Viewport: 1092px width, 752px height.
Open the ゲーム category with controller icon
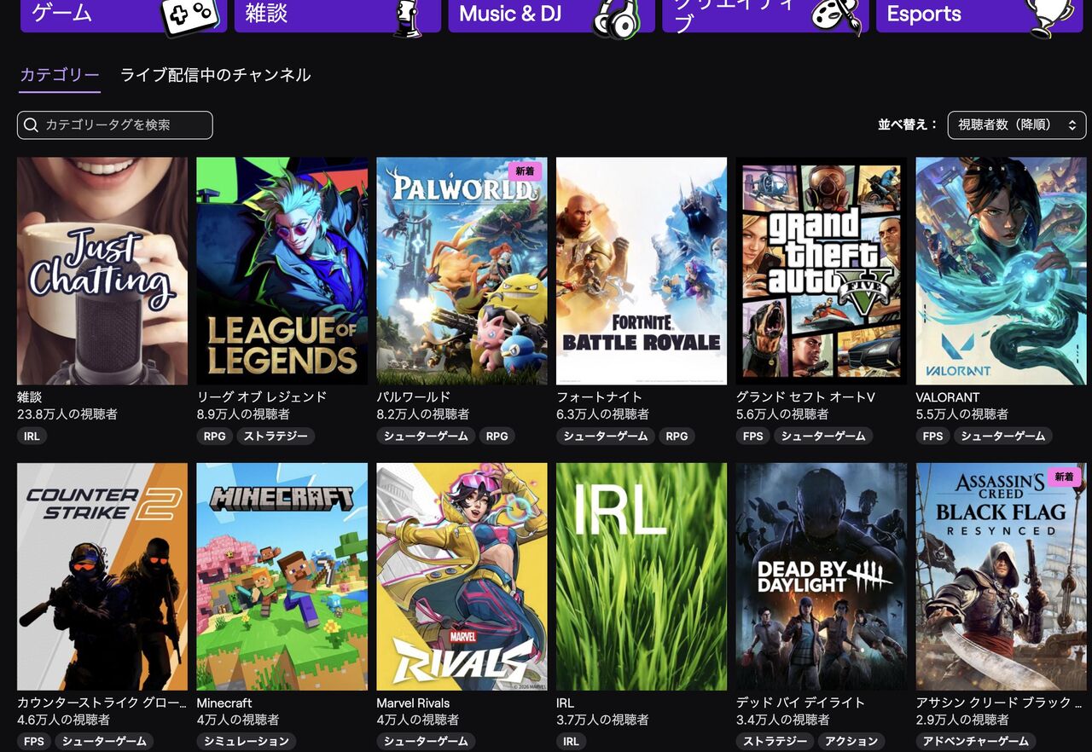(x=124, y=15)
